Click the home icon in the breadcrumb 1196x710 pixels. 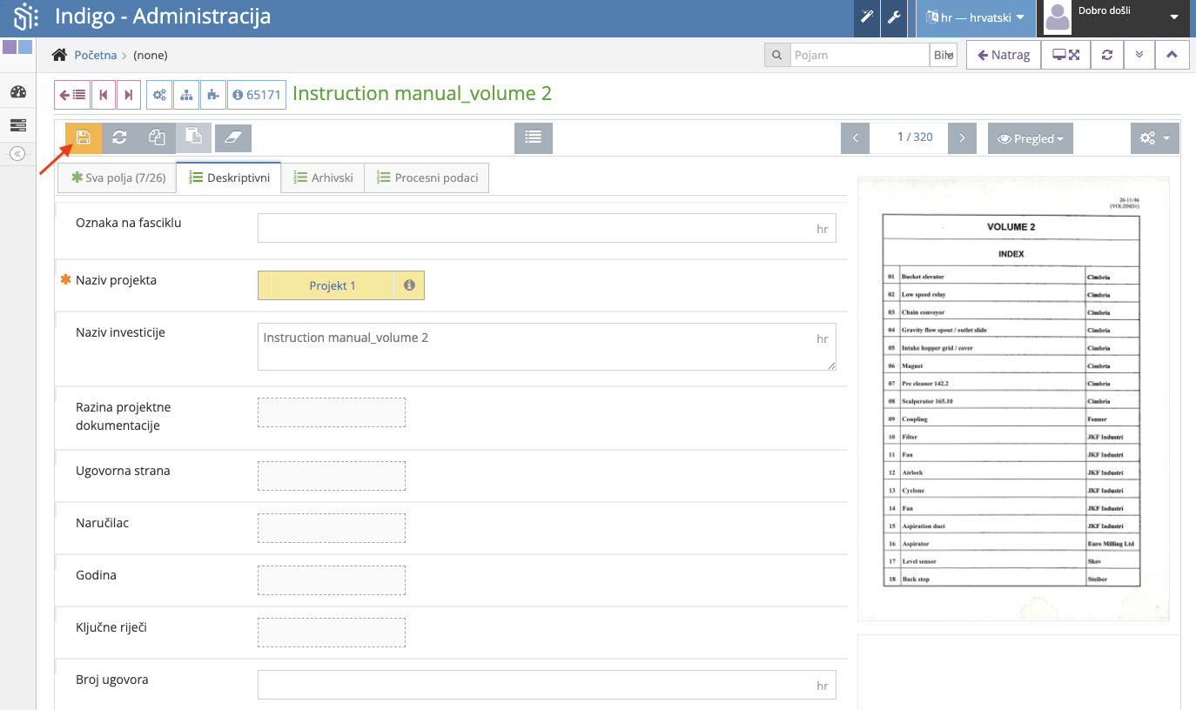pos(59,55)
